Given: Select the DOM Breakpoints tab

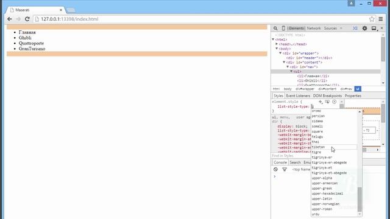Looking at the screenshot, I should (327, 96).
